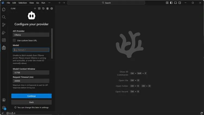Open Source Control view
204x115 pixels.
[x=4, y=25]
